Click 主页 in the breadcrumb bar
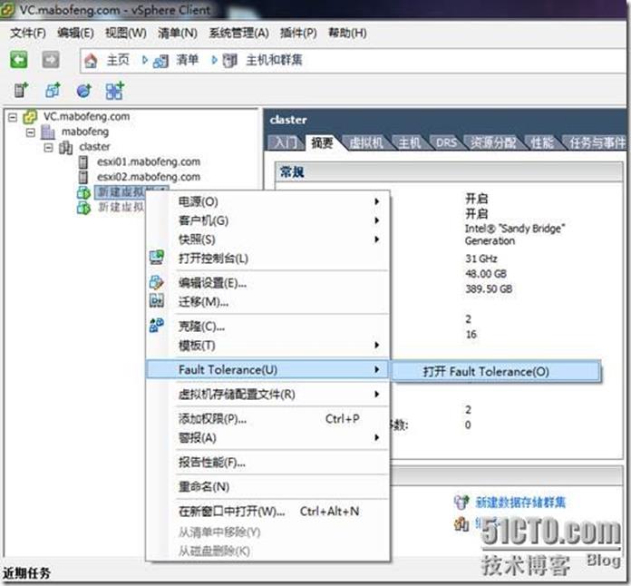Screen dimensions: 631x586 [118, 61]
